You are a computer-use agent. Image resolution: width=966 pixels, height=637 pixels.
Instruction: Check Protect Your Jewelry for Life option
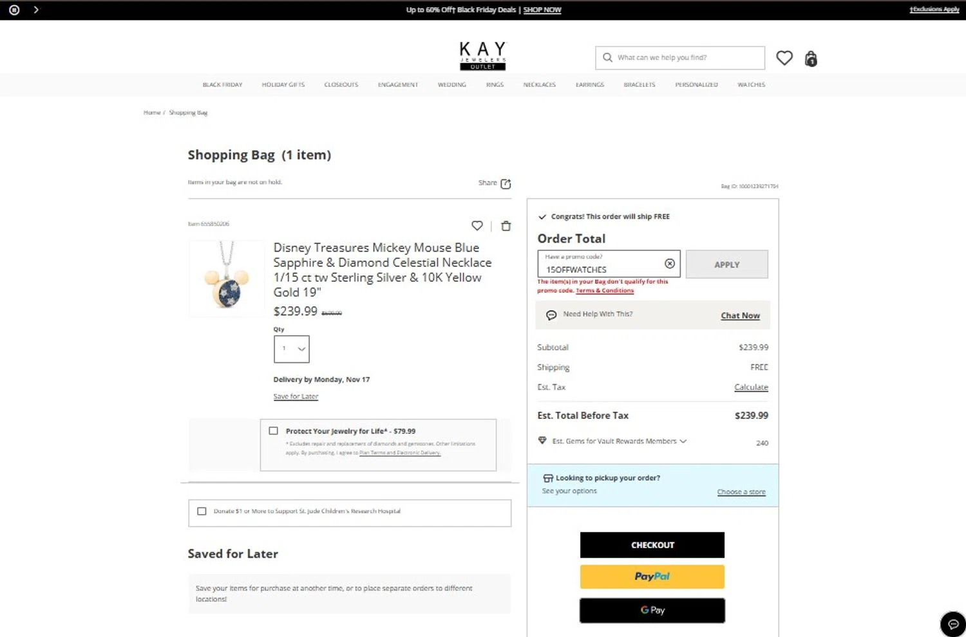[274, 431]
